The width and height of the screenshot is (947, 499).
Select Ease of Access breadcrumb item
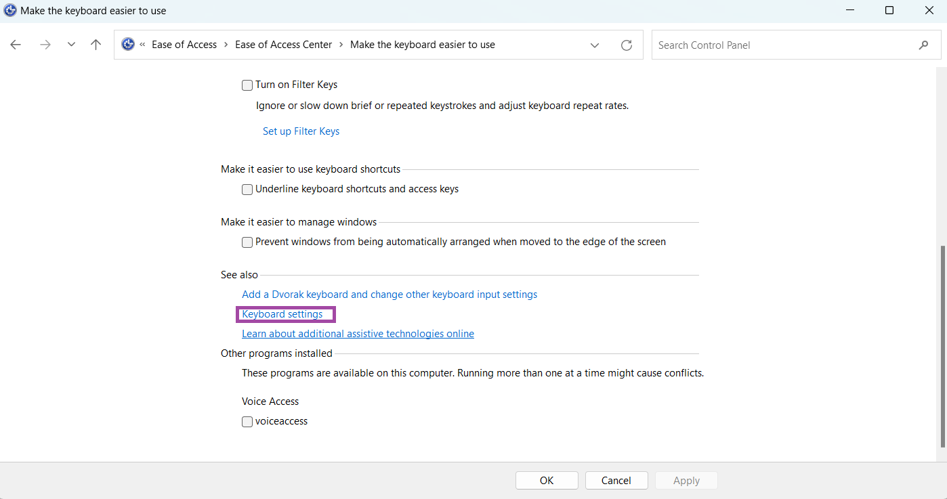pos(184,45)
